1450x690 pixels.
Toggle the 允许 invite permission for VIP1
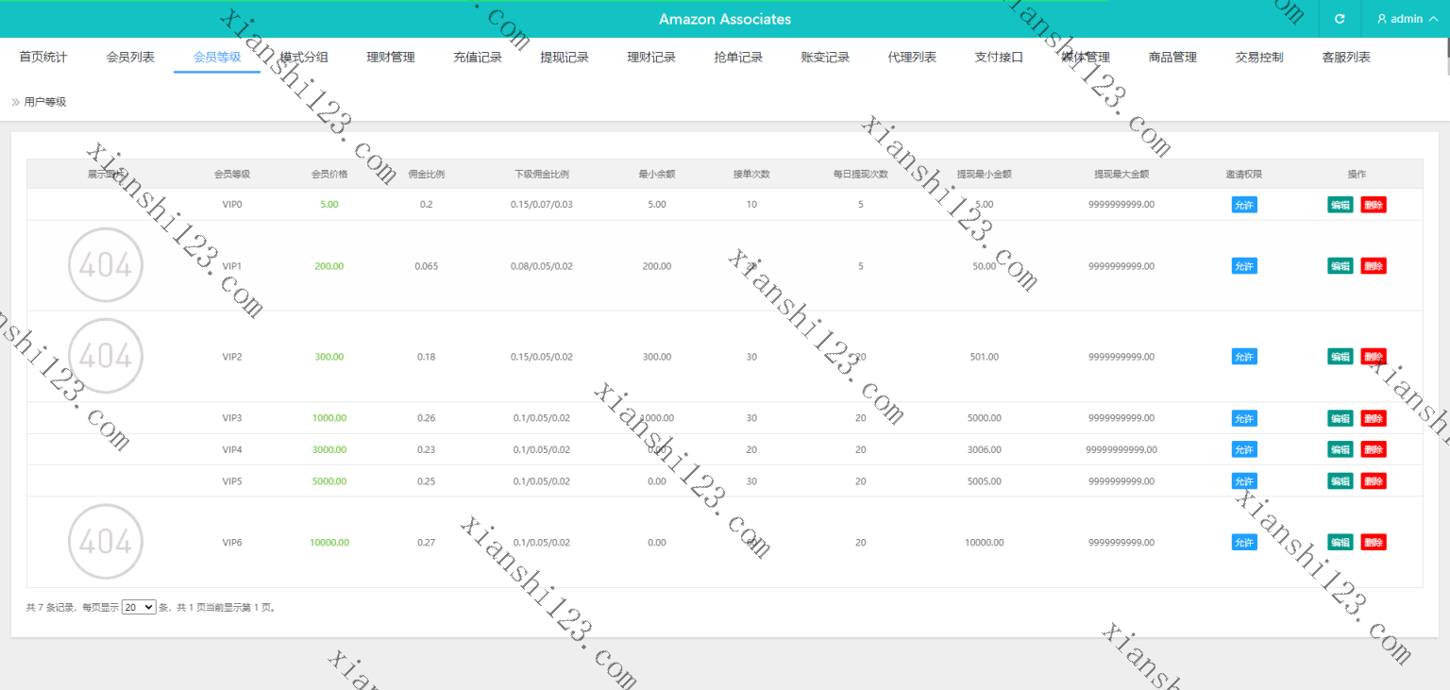click(x=1244, y=266)
